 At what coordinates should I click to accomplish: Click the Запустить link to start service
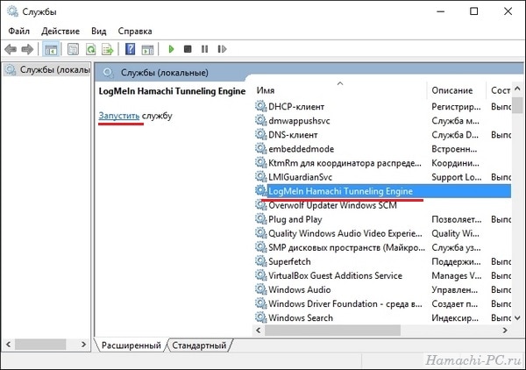[x=118, y=116]
